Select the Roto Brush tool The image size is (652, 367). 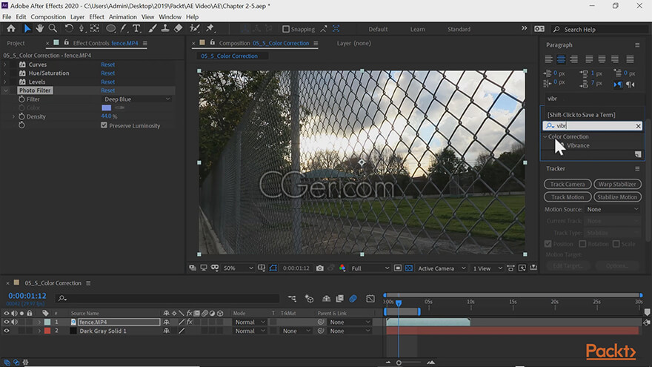[194, 29]
